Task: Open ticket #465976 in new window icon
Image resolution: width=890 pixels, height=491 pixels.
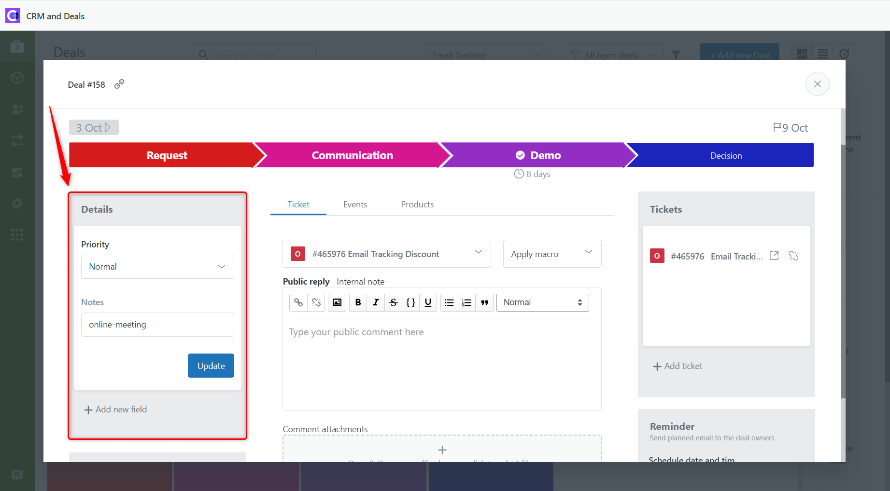Action: coord(774,256)
